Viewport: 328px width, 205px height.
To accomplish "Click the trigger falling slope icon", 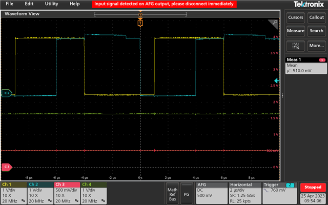I will pos(266,190).
